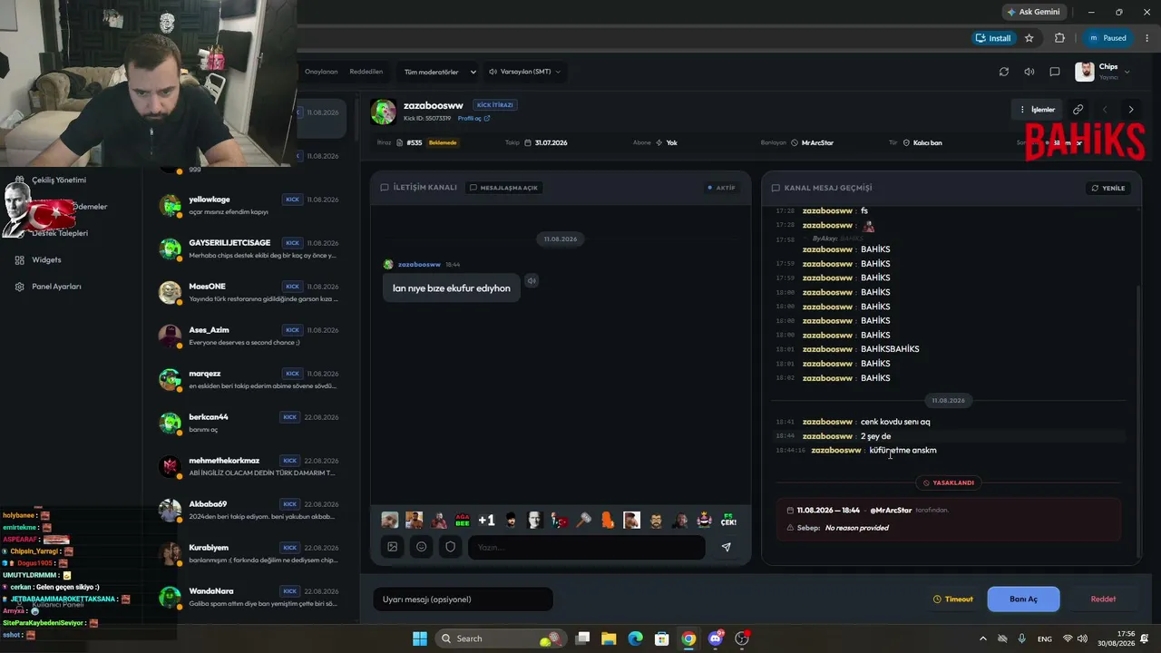Insert the +1 emote
This screenshot has width=1161, height=653.
click(x=487, y=521)
